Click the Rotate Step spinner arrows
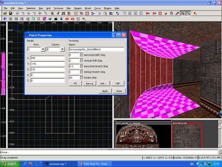Image resolution: width=222 pixels, height=167 pixels. coord(82,77)
